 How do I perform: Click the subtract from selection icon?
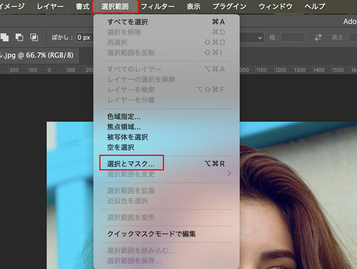tap(19, 37)
